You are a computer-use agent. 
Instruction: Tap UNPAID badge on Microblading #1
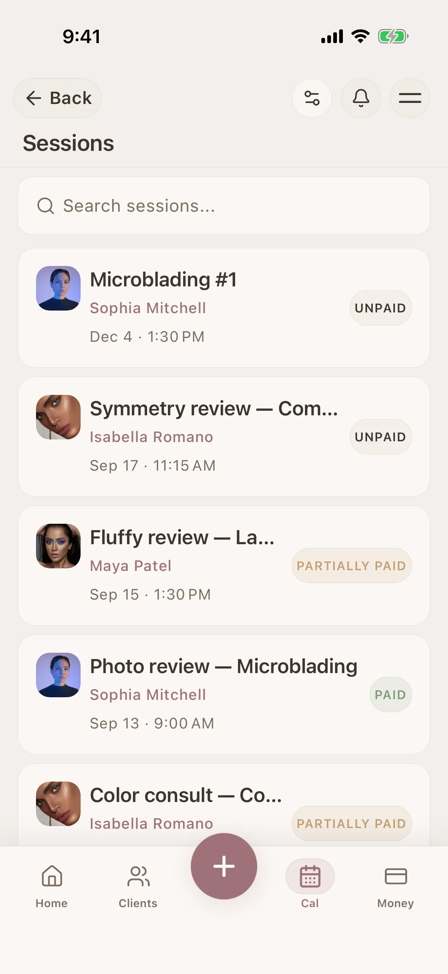click(x=380, y=308)
